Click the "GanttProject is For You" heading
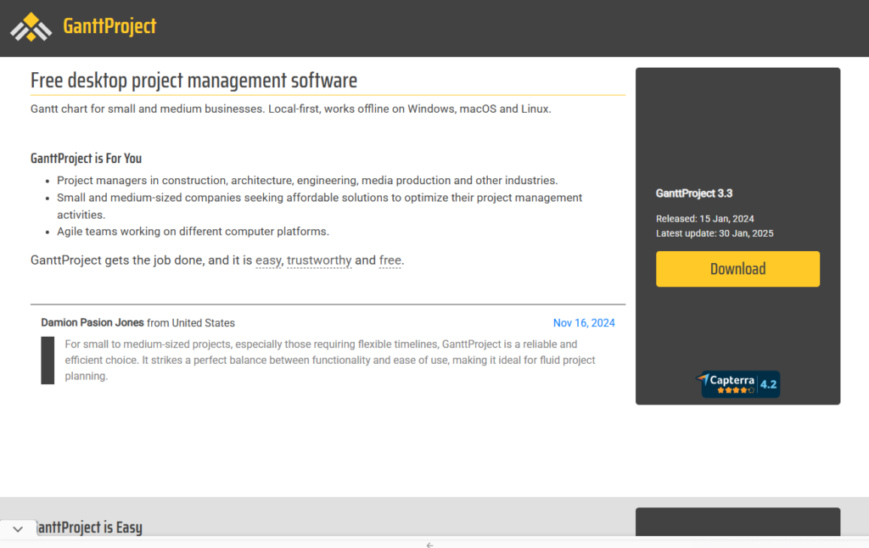This screenshot has width=869, height=548. (x=86, y=158)
